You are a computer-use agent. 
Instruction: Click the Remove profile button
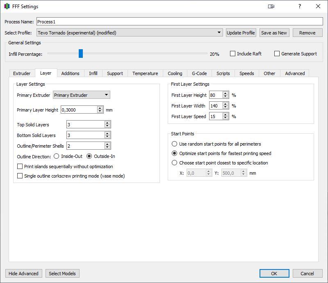coord(307,33)
